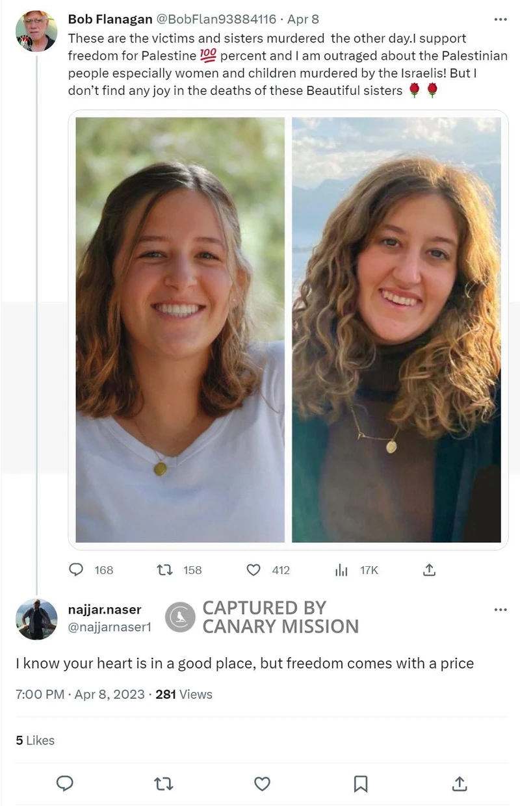Open more options for najjar.naser's reply

pyautogui.click(x=500, y=610)
